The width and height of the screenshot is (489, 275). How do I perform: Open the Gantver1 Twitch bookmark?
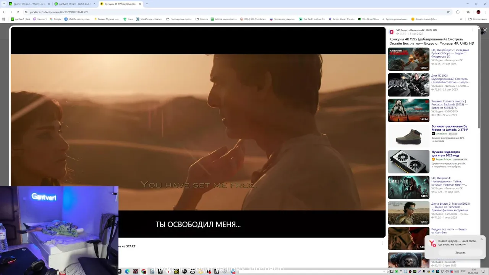[40, 19]
